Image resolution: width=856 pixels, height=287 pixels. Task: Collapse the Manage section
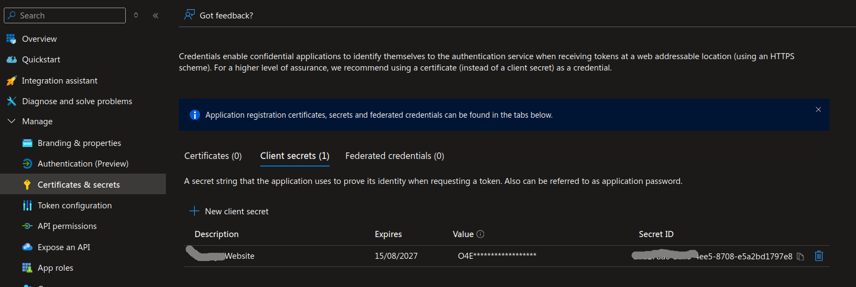(11, 122)
